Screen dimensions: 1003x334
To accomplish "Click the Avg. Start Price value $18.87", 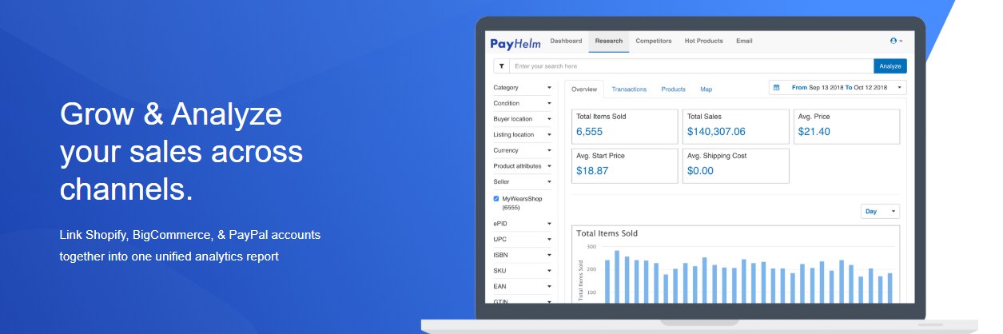I will click(x=592, y=171).
